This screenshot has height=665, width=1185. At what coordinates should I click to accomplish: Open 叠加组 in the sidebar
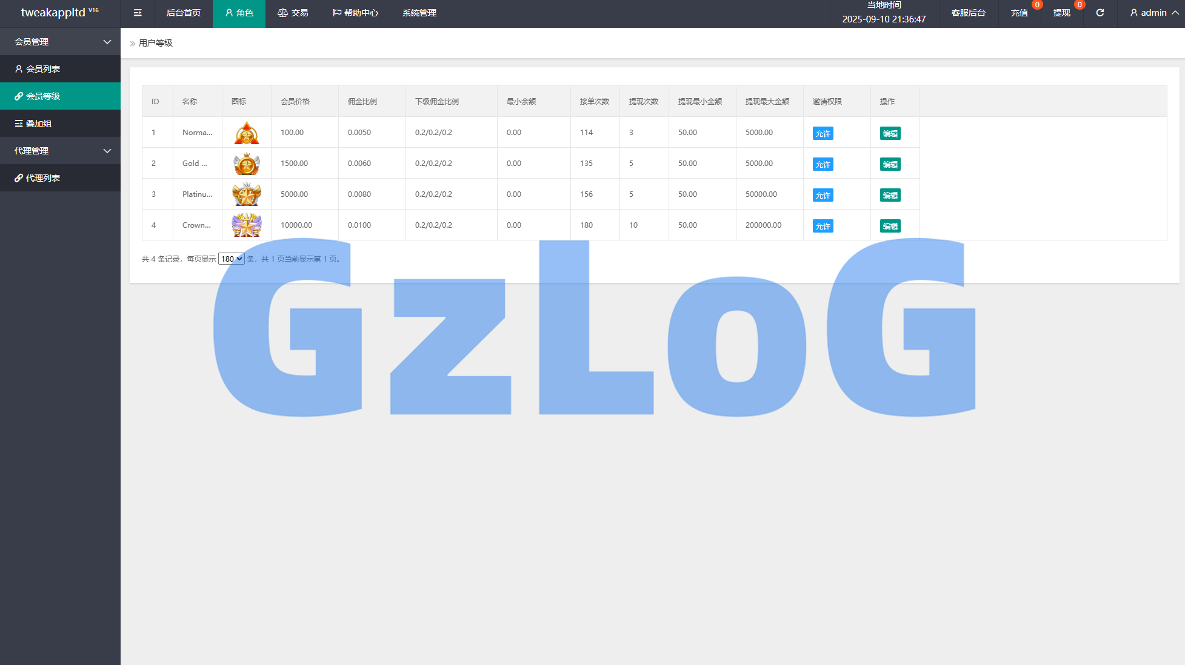[x=38, y=124]
